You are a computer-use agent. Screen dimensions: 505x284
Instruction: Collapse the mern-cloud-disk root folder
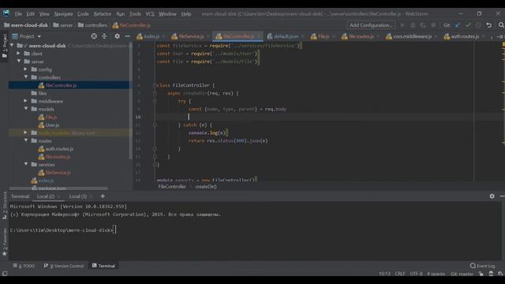coord(12,46)
